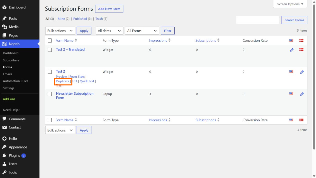This screenshot has height=178, width=316.
Task: Show forms in Trash
Action: [99, 19]
